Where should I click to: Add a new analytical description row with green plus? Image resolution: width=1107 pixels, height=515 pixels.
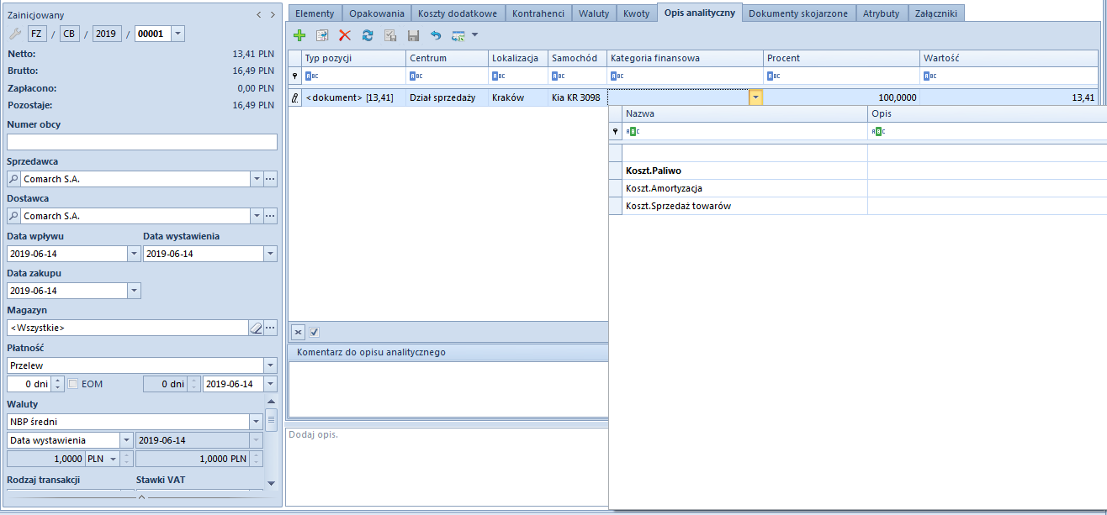tap(299, 35)
